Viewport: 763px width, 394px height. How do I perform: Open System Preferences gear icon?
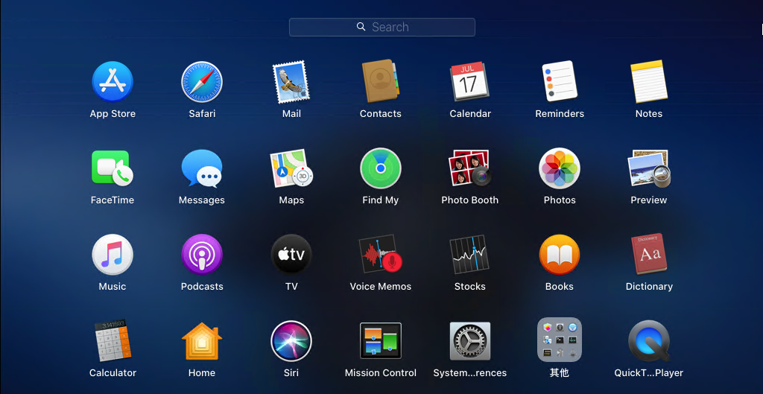[470, 341]
